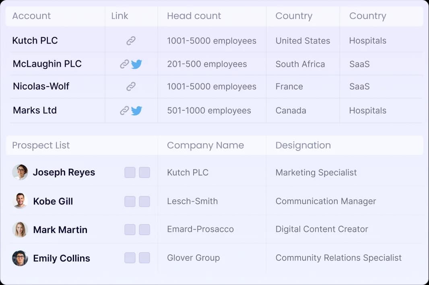Click Joseph Reyes's profile avatar
This screenshot has width=429, height=285.
pos(20,172)
